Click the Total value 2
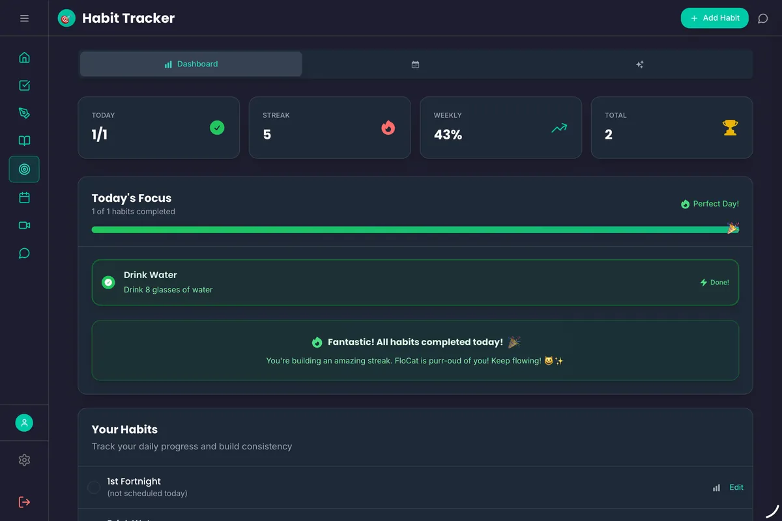The height and width of the screenshot is (521, 782). pyautogui.click(x=609, y=135)
